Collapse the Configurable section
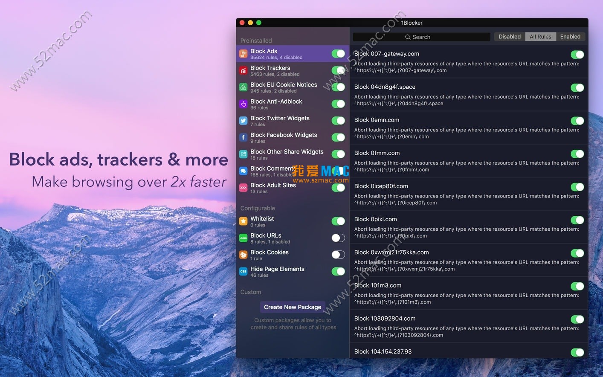 258,208
